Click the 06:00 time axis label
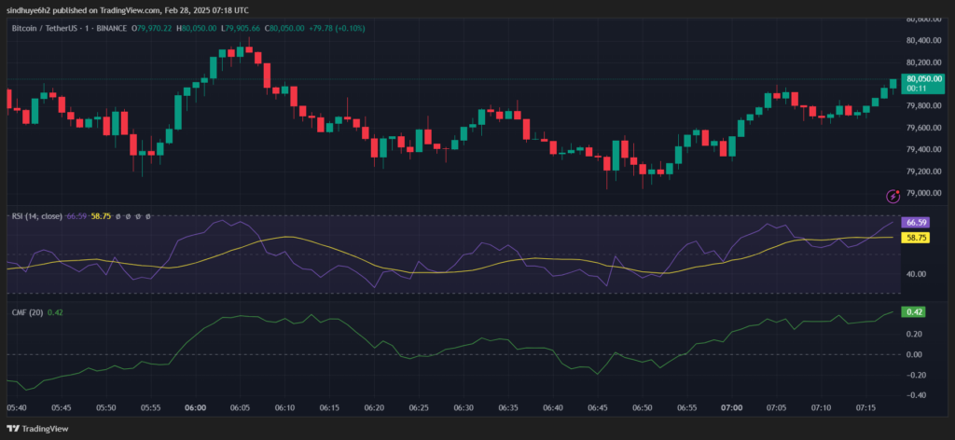 [195, 408]
